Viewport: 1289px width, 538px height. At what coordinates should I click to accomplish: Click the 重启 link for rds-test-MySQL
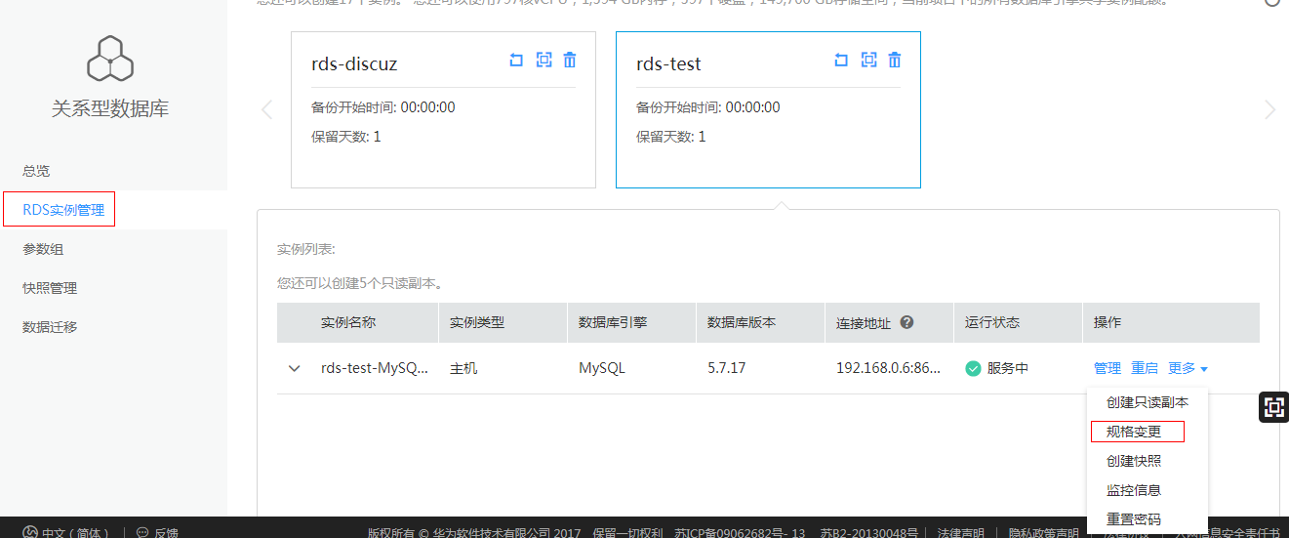[1145, 368]
